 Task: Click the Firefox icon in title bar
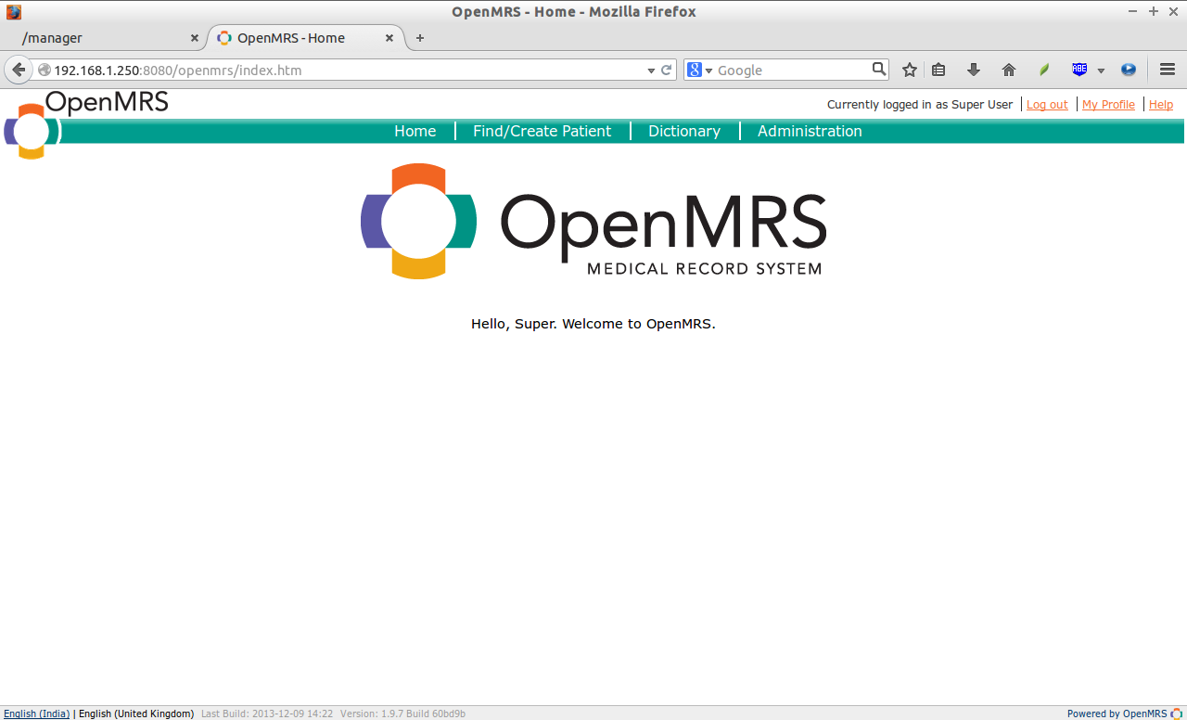coord(14,12)
